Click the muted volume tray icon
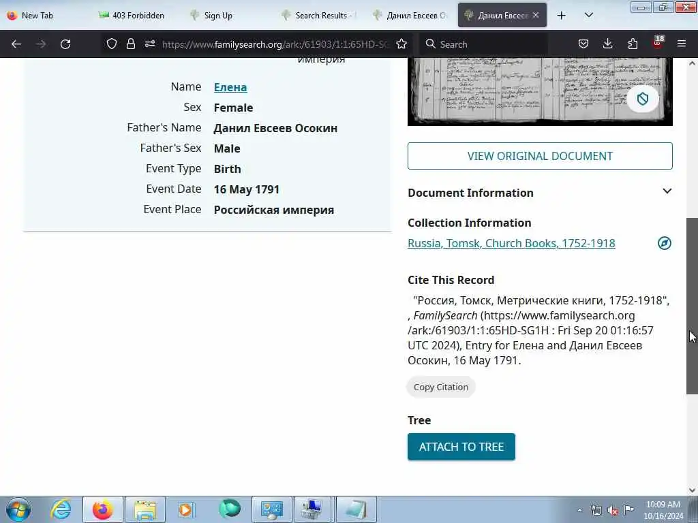 pyautogui.click(x=613, y=511)
